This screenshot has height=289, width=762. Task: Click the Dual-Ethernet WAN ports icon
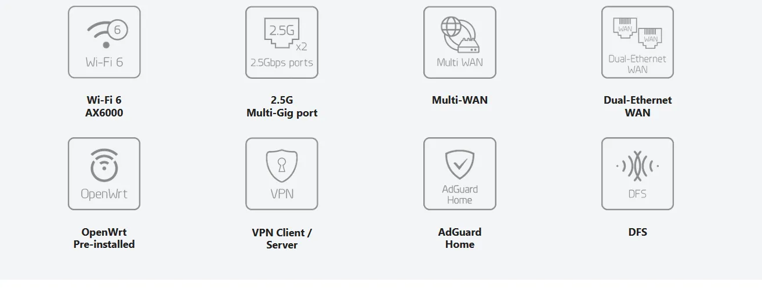pos(637,42)
